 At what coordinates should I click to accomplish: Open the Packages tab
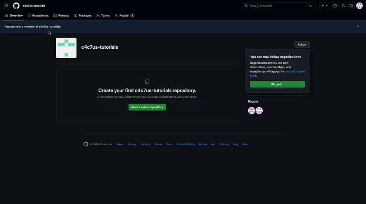point(83,15)
